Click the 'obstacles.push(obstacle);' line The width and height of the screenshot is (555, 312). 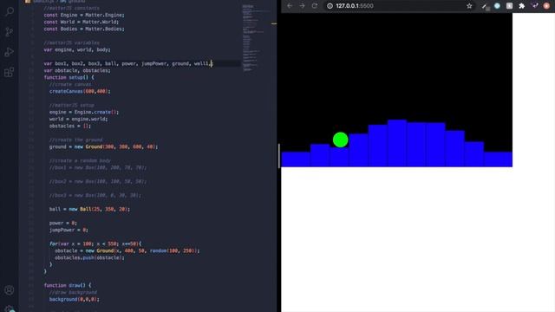89,257
